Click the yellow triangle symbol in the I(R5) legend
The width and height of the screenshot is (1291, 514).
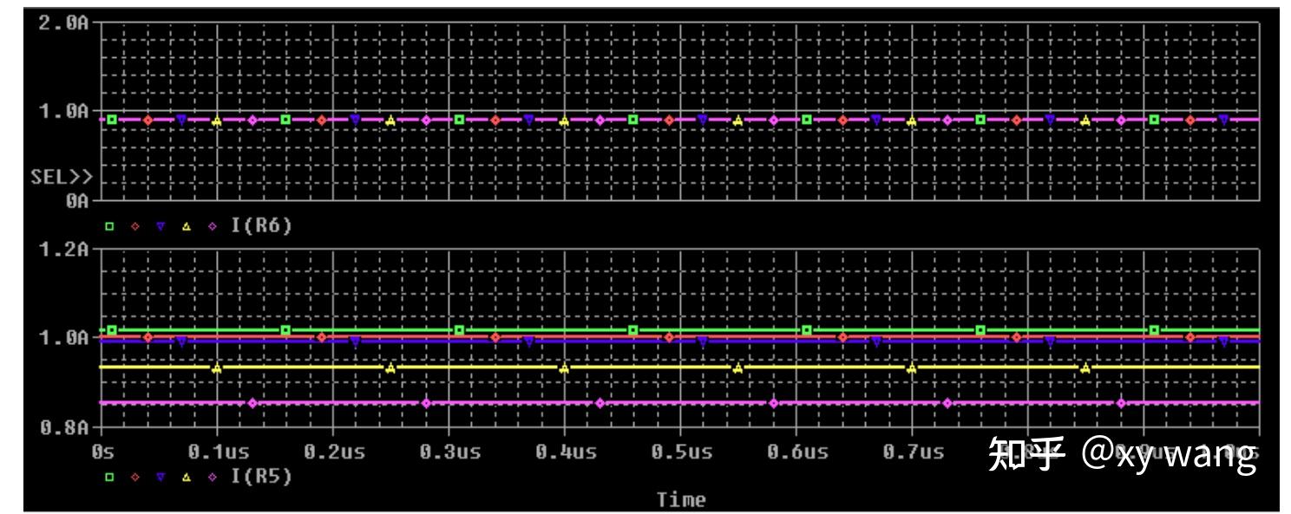pyautogui.click(x=186, y=477)
